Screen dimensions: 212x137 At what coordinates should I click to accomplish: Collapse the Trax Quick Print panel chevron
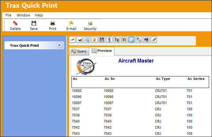[59, 45]
